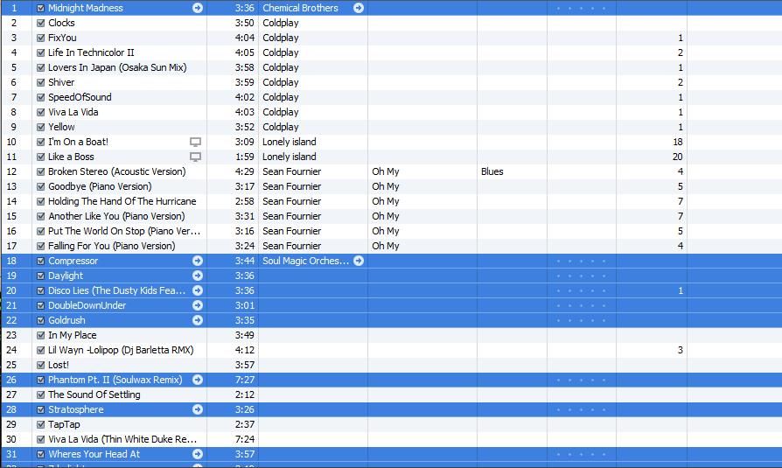The width and height of the screenshot is (782, 468).
Task: Select the track 'Viva La Vida'
Action: 73,112
